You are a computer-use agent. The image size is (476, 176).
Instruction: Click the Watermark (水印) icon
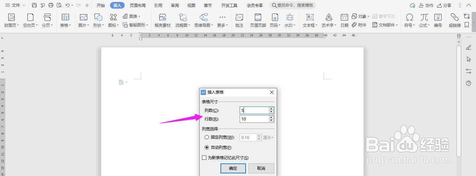[x=290, y=17]
